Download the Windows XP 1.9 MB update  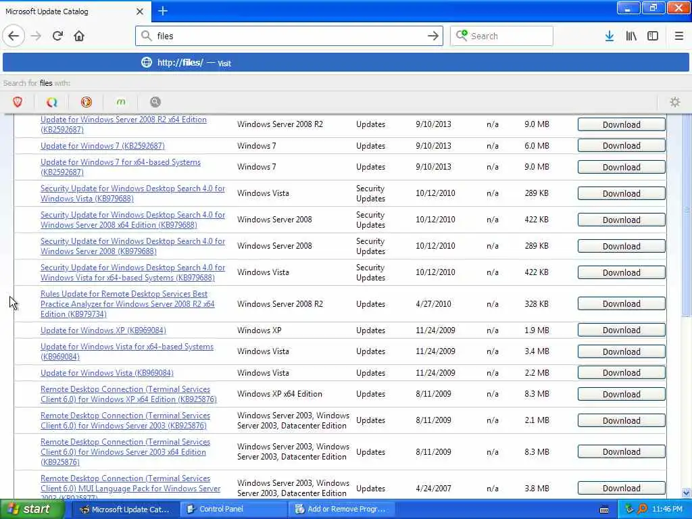(x=622, y=330)
